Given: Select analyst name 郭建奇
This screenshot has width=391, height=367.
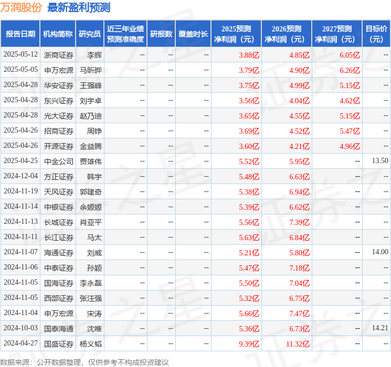Looking at the screenshot, I should click(x=91, y=191).
